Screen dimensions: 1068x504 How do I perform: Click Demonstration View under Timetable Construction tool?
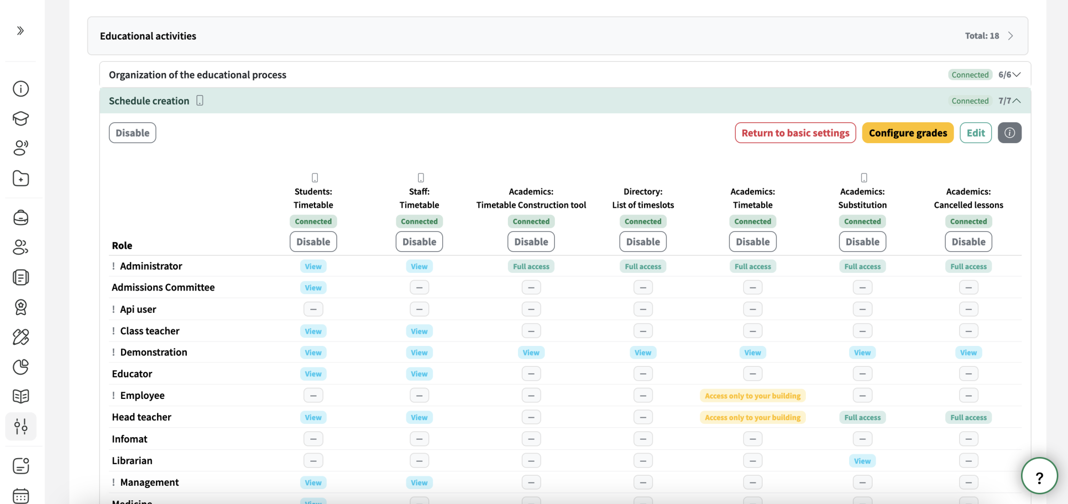531,352
